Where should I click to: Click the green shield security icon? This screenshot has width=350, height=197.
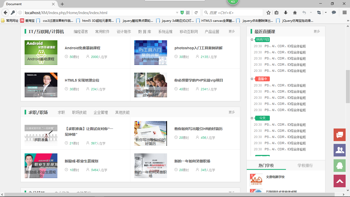tap(182, 13)
